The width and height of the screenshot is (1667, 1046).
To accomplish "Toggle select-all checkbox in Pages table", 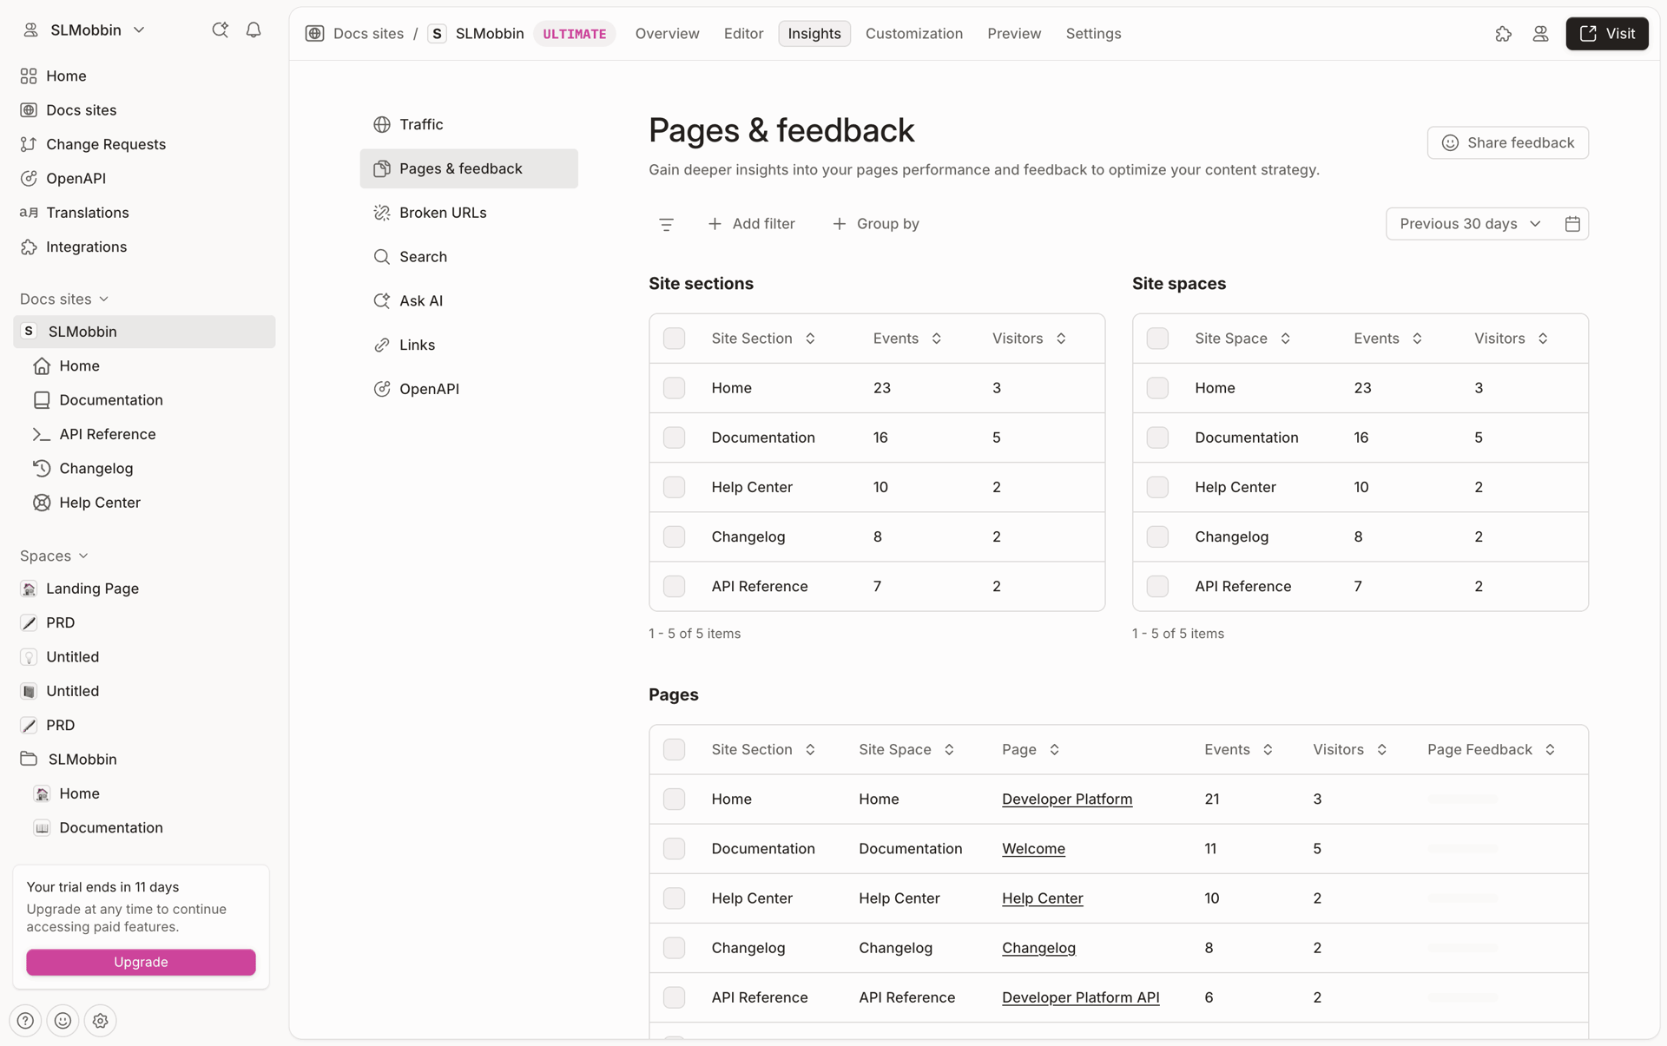I will click(x=674, y=749).
